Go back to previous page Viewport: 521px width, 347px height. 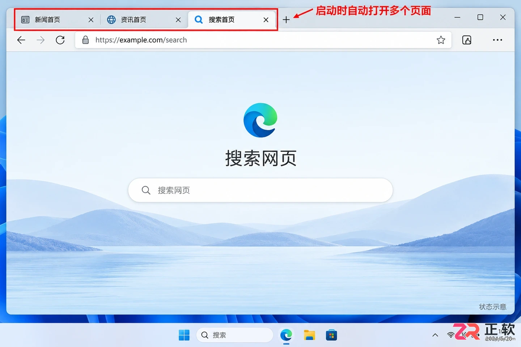[x=21, y=40]
